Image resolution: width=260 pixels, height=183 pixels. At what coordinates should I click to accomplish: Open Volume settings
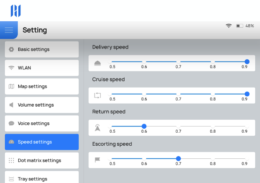click(42, 105)
